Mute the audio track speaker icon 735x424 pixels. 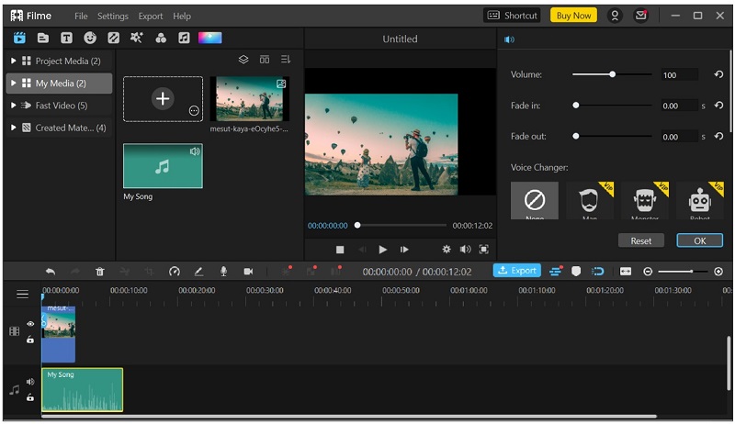(x=30, y=382)
